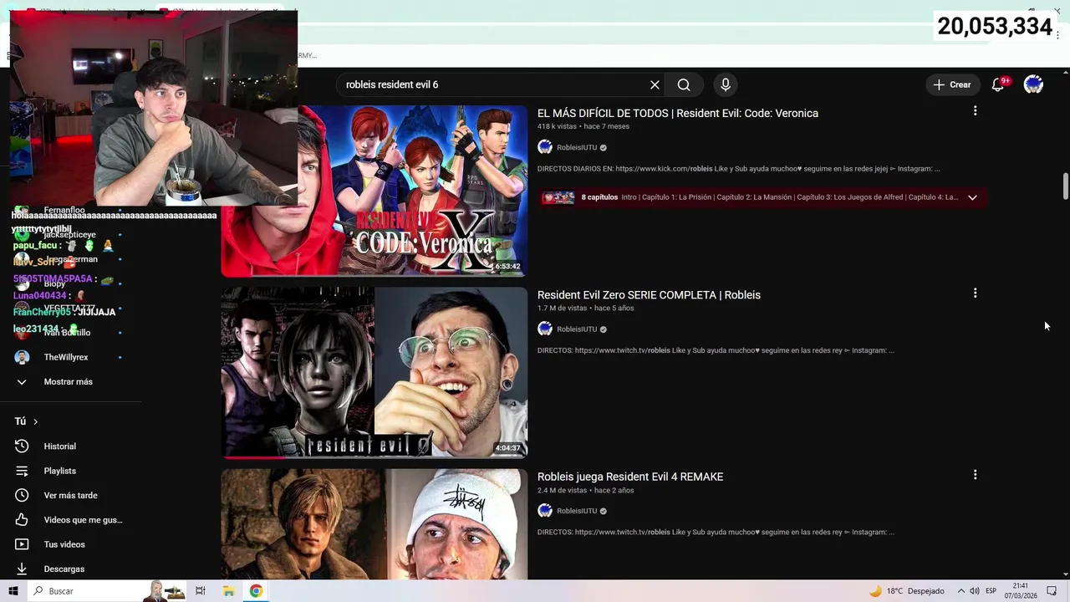
Task: Open the three-dot menu for Resident Evil 4 REMAKE video
Action: pos(975,475)
